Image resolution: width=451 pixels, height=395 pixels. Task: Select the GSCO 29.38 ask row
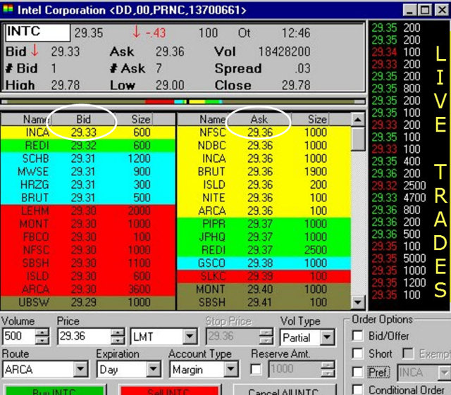(264, 263)
